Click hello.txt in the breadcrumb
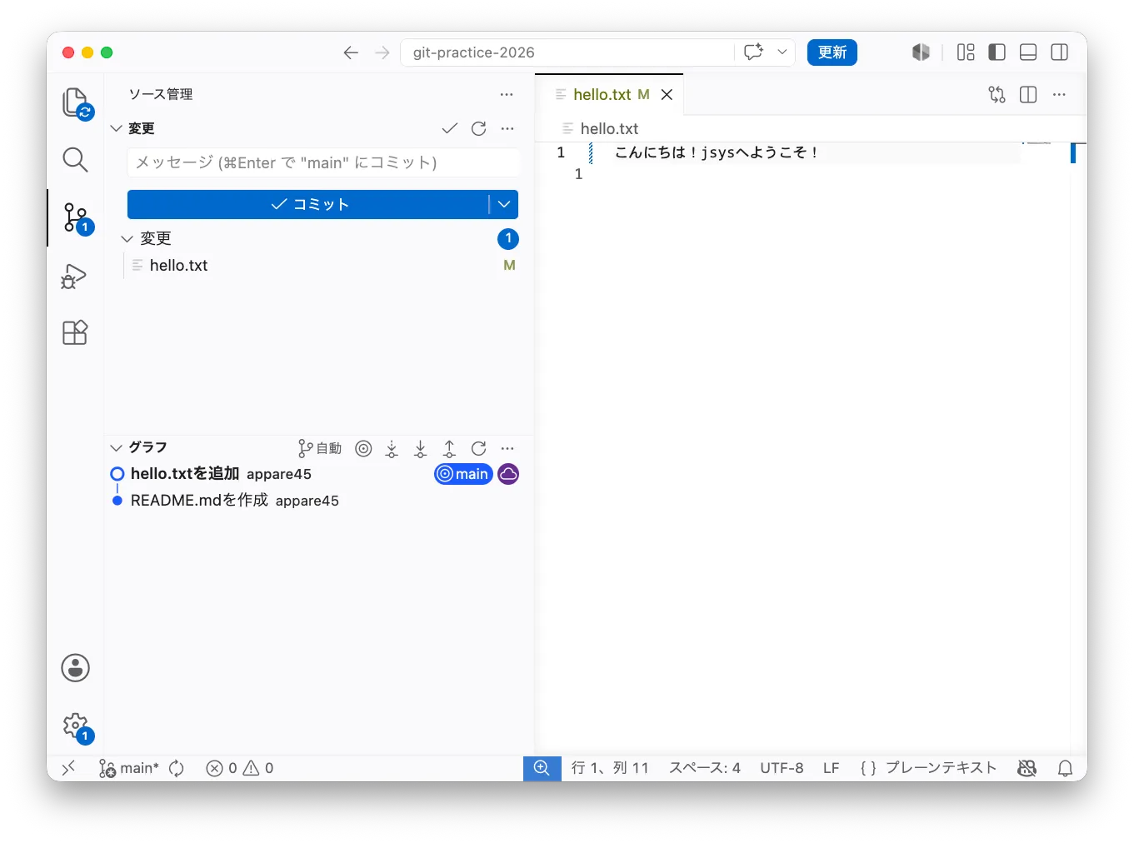This screenshot has height=843, width=1134. coord(609,129)
